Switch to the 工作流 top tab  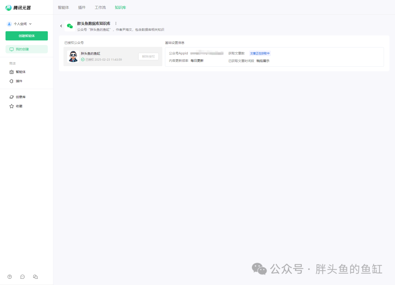click(x=100, y=8)
